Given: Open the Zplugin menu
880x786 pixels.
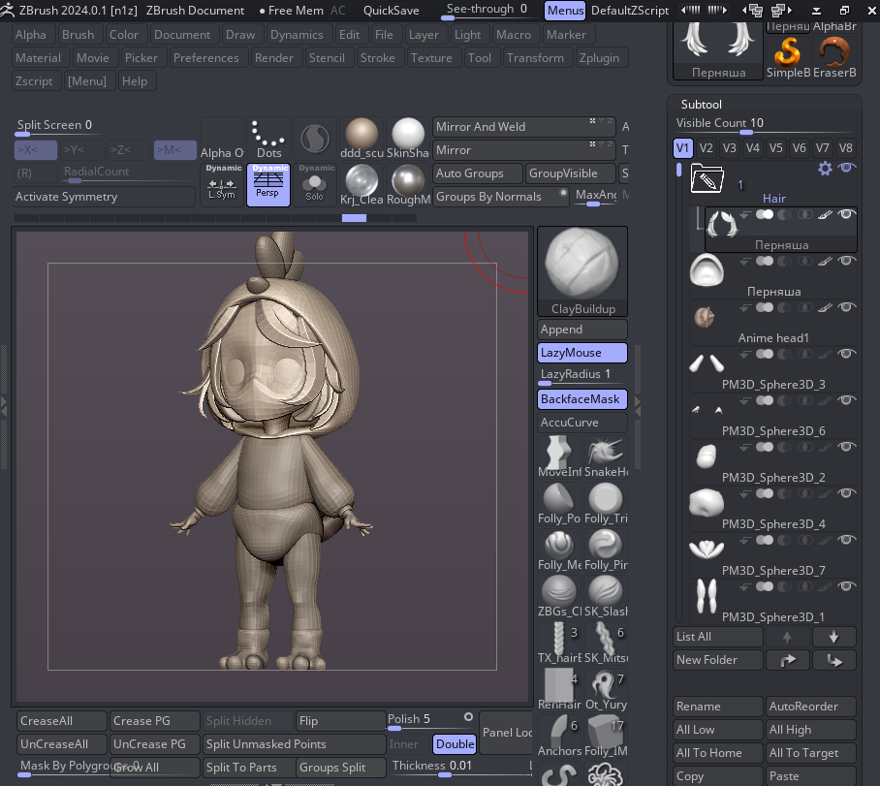Looking at the screenshot, I should click(x=599, y=58).
